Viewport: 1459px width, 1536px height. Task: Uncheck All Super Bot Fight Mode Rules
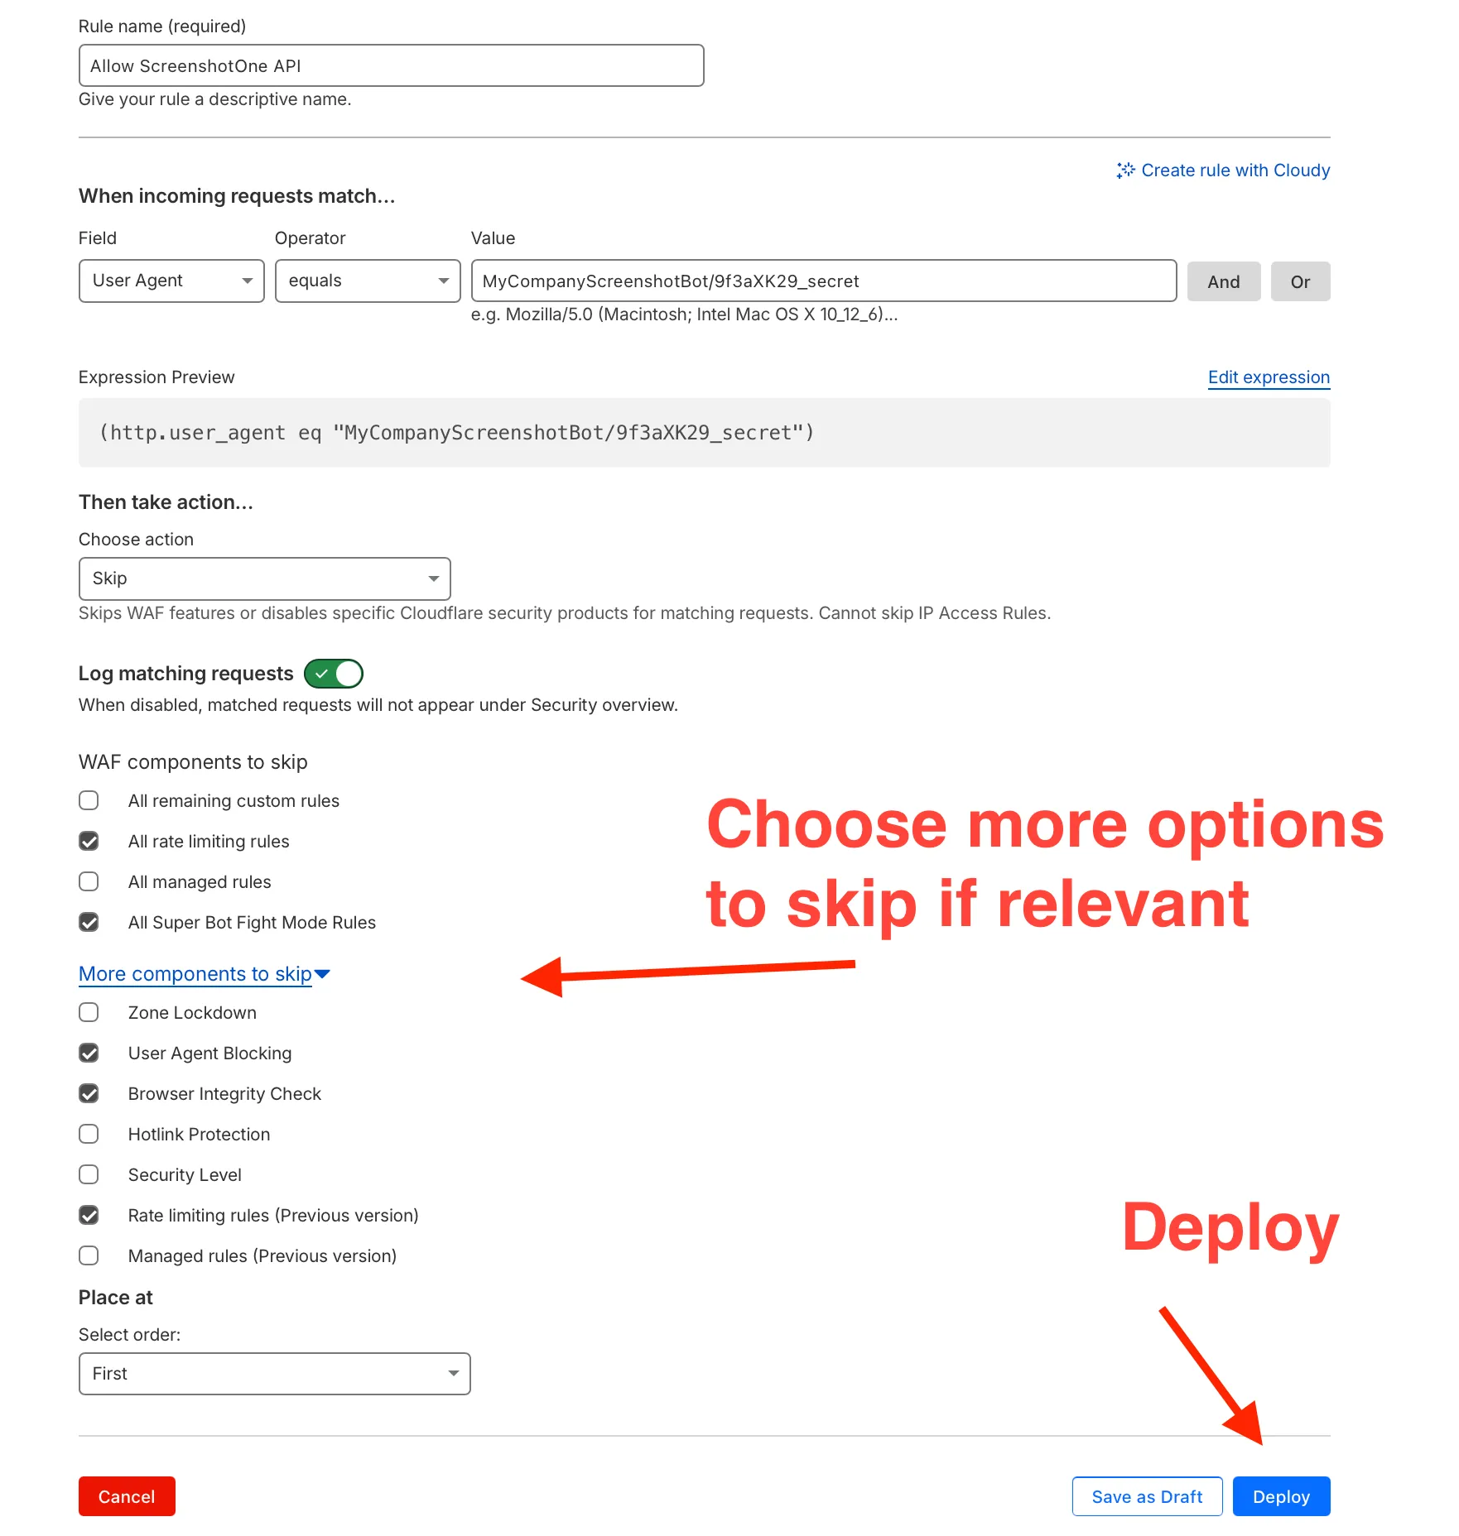89,921
